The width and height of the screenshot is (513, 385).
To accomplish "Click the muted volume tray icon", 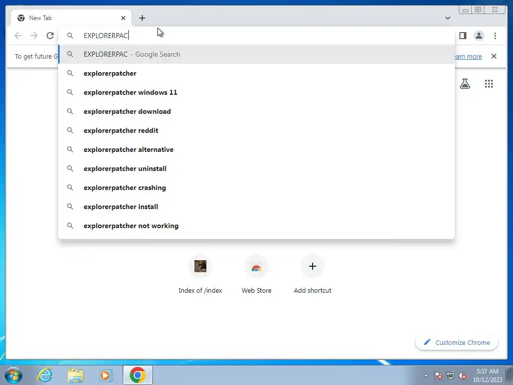I will point(462,375).
